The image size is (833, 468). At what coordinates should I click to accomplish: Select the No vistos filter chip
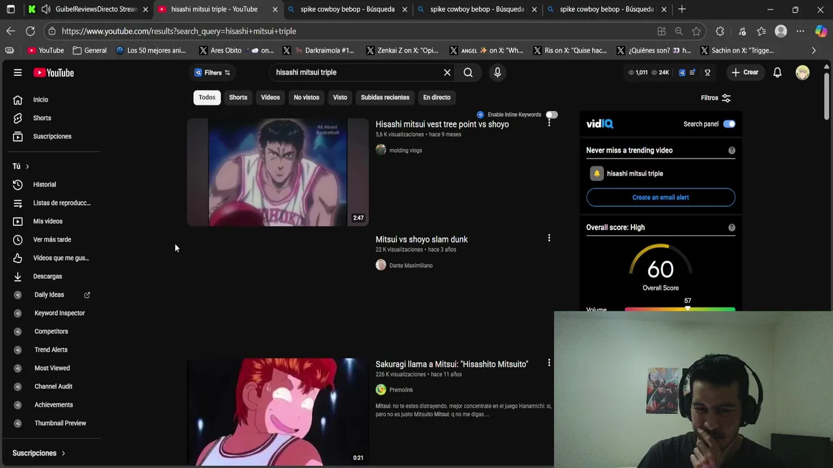(307, 97)
